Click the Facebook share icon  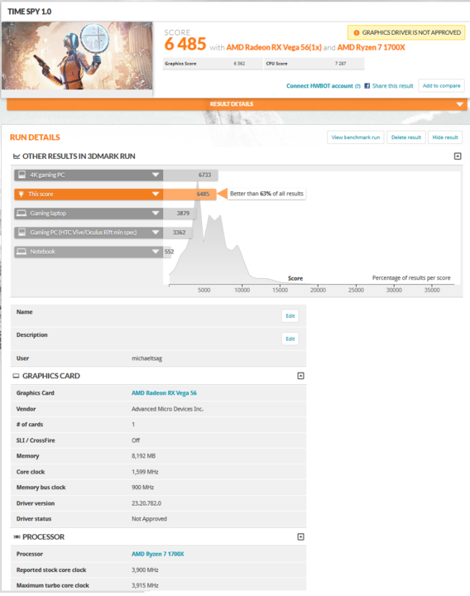(367, 86)
